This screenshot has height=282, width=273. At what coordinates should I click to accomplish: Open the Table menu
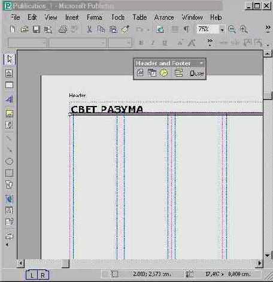(x=139, y=17)
